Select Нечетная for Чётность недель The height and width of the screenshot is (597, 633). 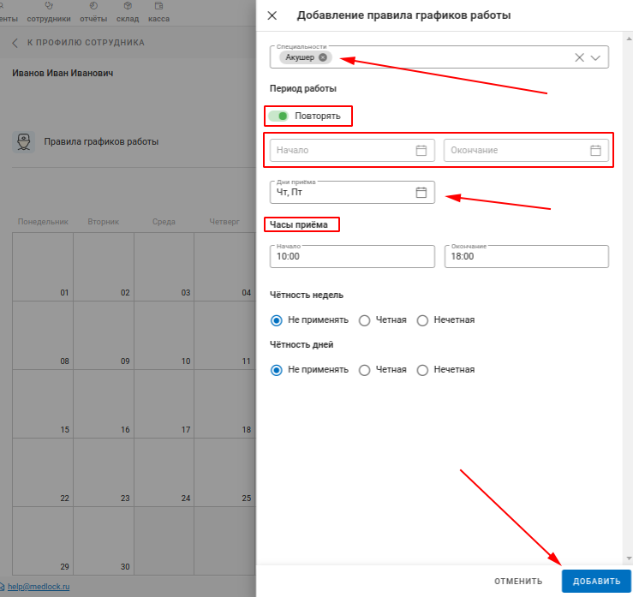pos(422,320)
